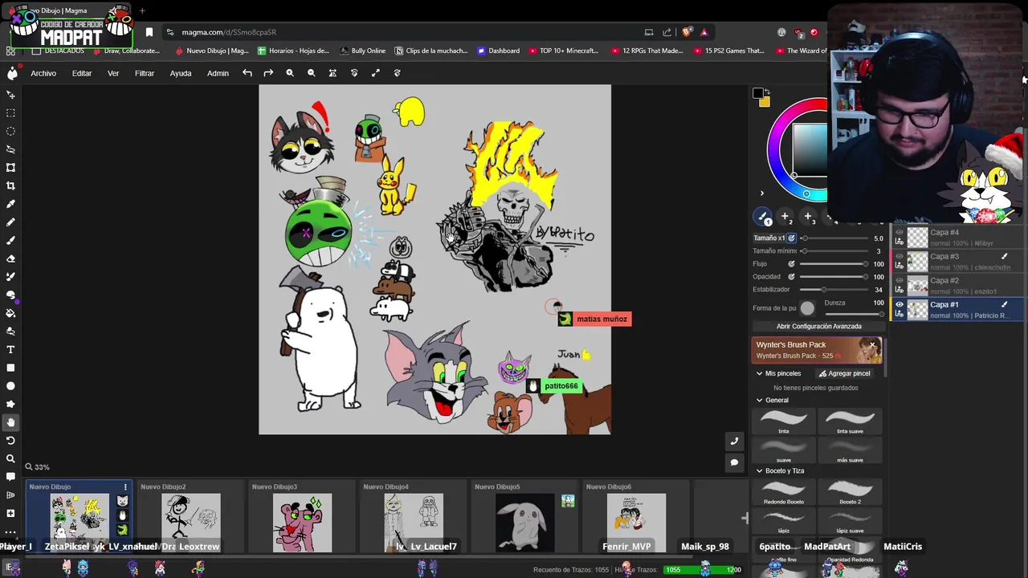Screen dimensions: 1028x578
Task: Toggle pen pressure for Tamaño
Action: tap(791, 238)
